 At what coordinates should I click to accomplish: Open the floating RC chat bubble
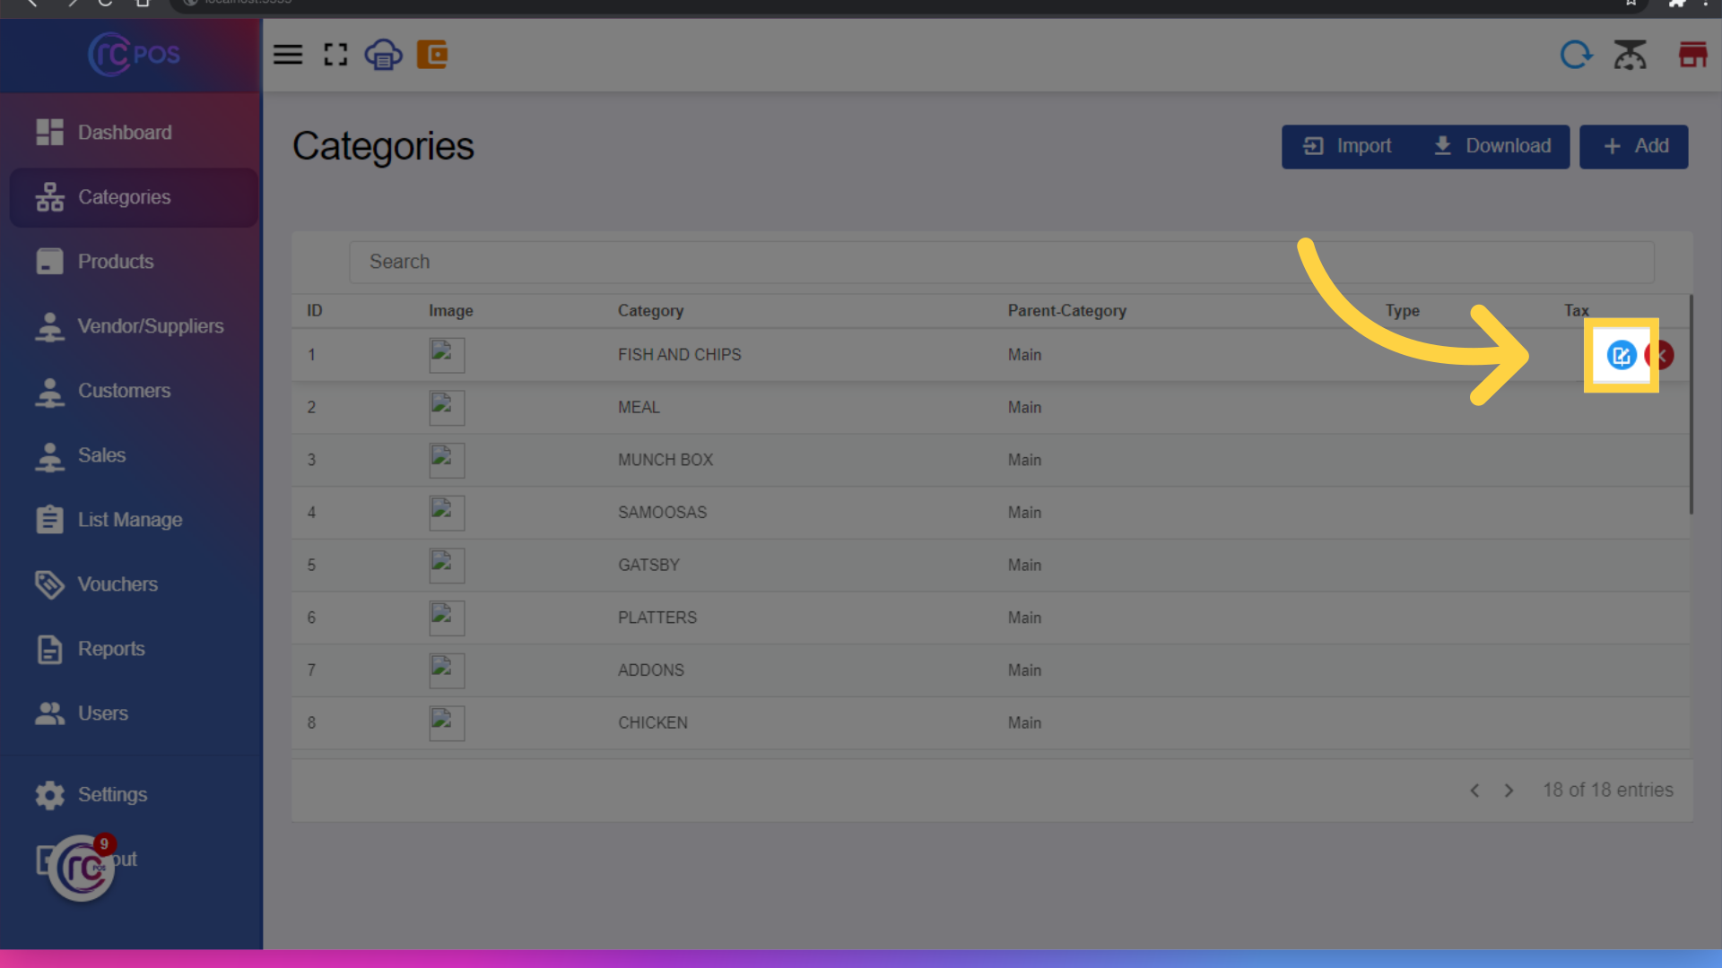[x=82, y=867]
